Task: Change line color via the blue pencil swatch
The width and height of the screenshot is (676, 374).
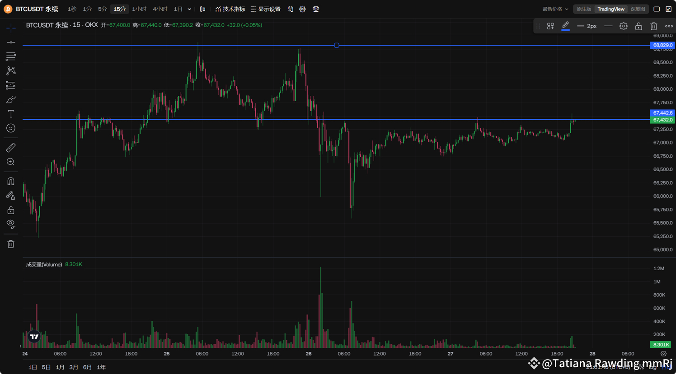Action: pos(565,26)
